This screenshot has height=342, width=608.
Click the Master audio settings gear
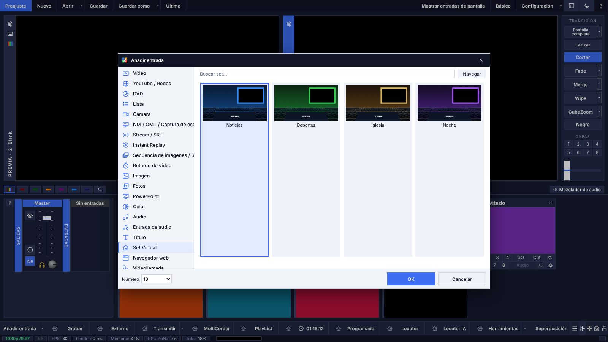(x=30, y=215)
